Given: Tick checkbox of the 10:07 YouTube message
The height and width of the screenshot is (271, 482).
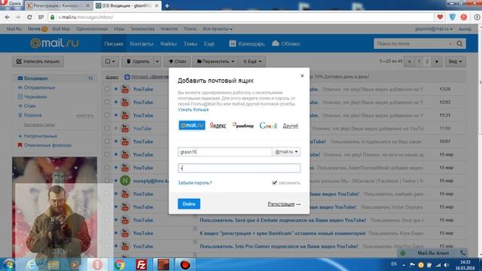Looking at the screenshot, I should click(x=107, y=141).
